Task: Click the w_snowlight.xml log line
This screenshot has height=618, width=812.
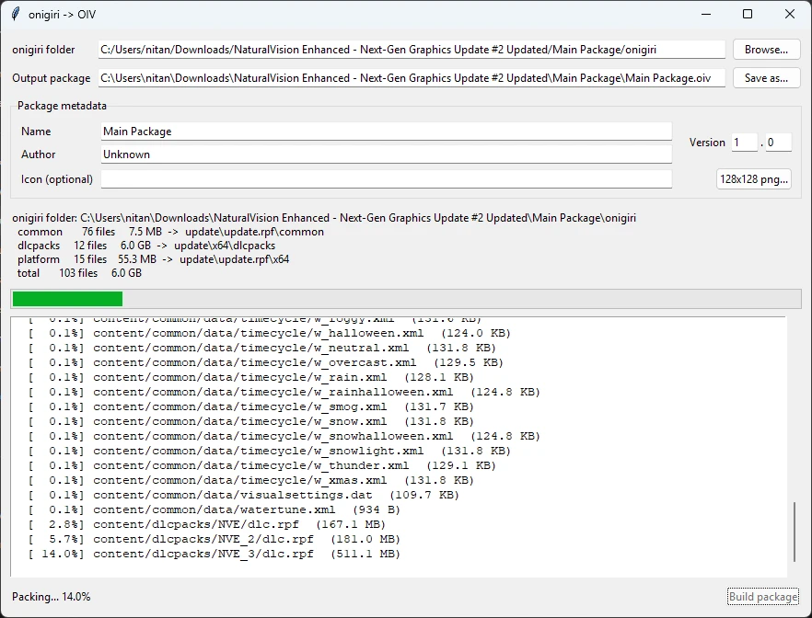Action: click(x=269, y=451)
